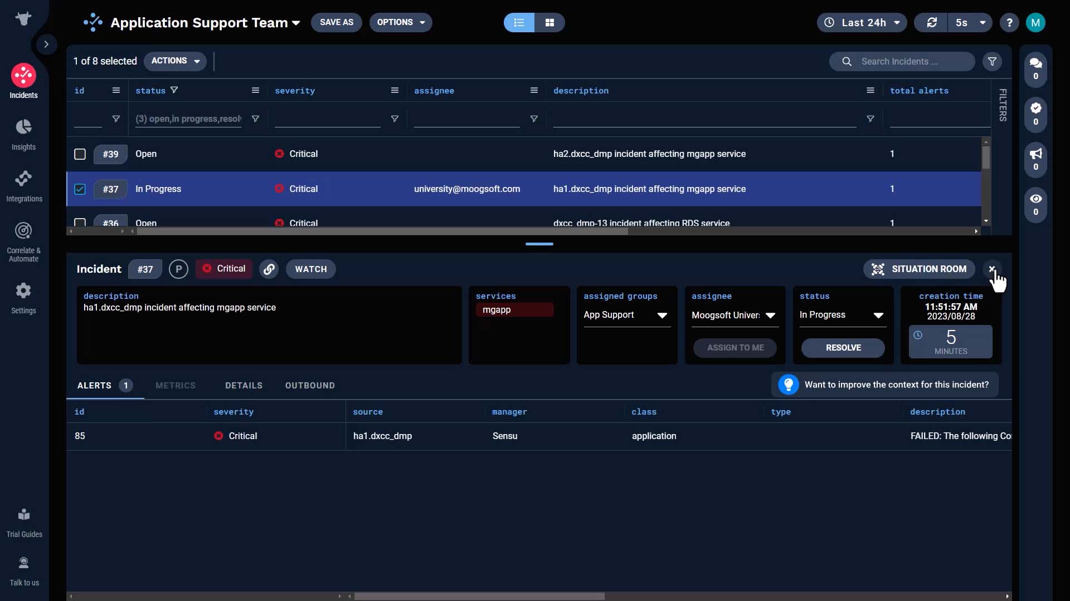
Task: Open the watched incidents eye icon
Action: (x=1035, y=204)
